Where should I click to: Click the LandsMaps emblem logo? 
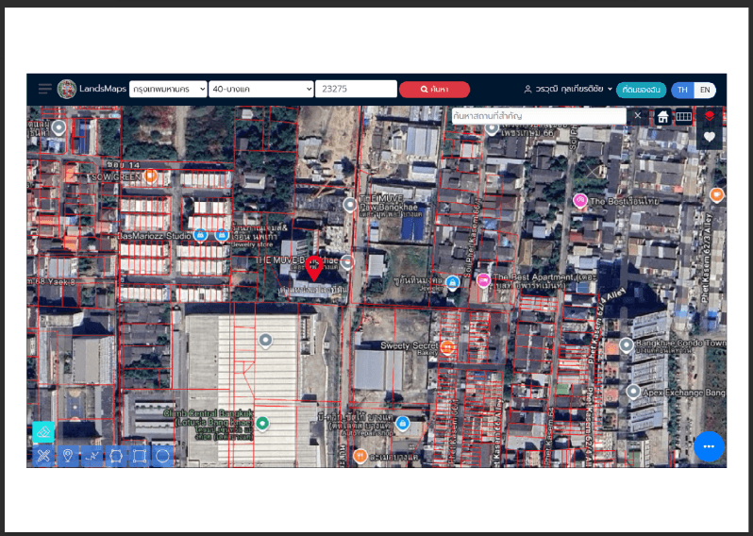pyautogui.click(x=67, y=90)
